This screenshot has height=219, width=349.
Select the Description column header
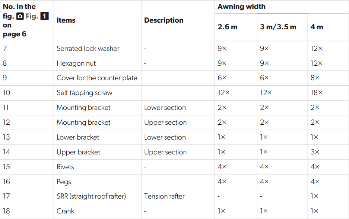click(x=164, y=20)
